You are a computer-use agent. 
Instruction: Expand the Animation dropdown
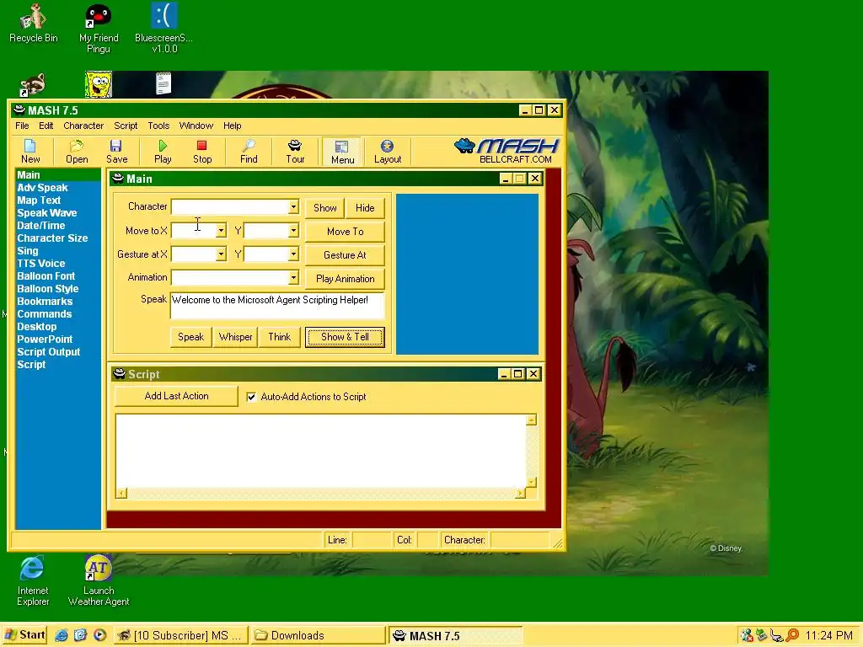(293, 278)
